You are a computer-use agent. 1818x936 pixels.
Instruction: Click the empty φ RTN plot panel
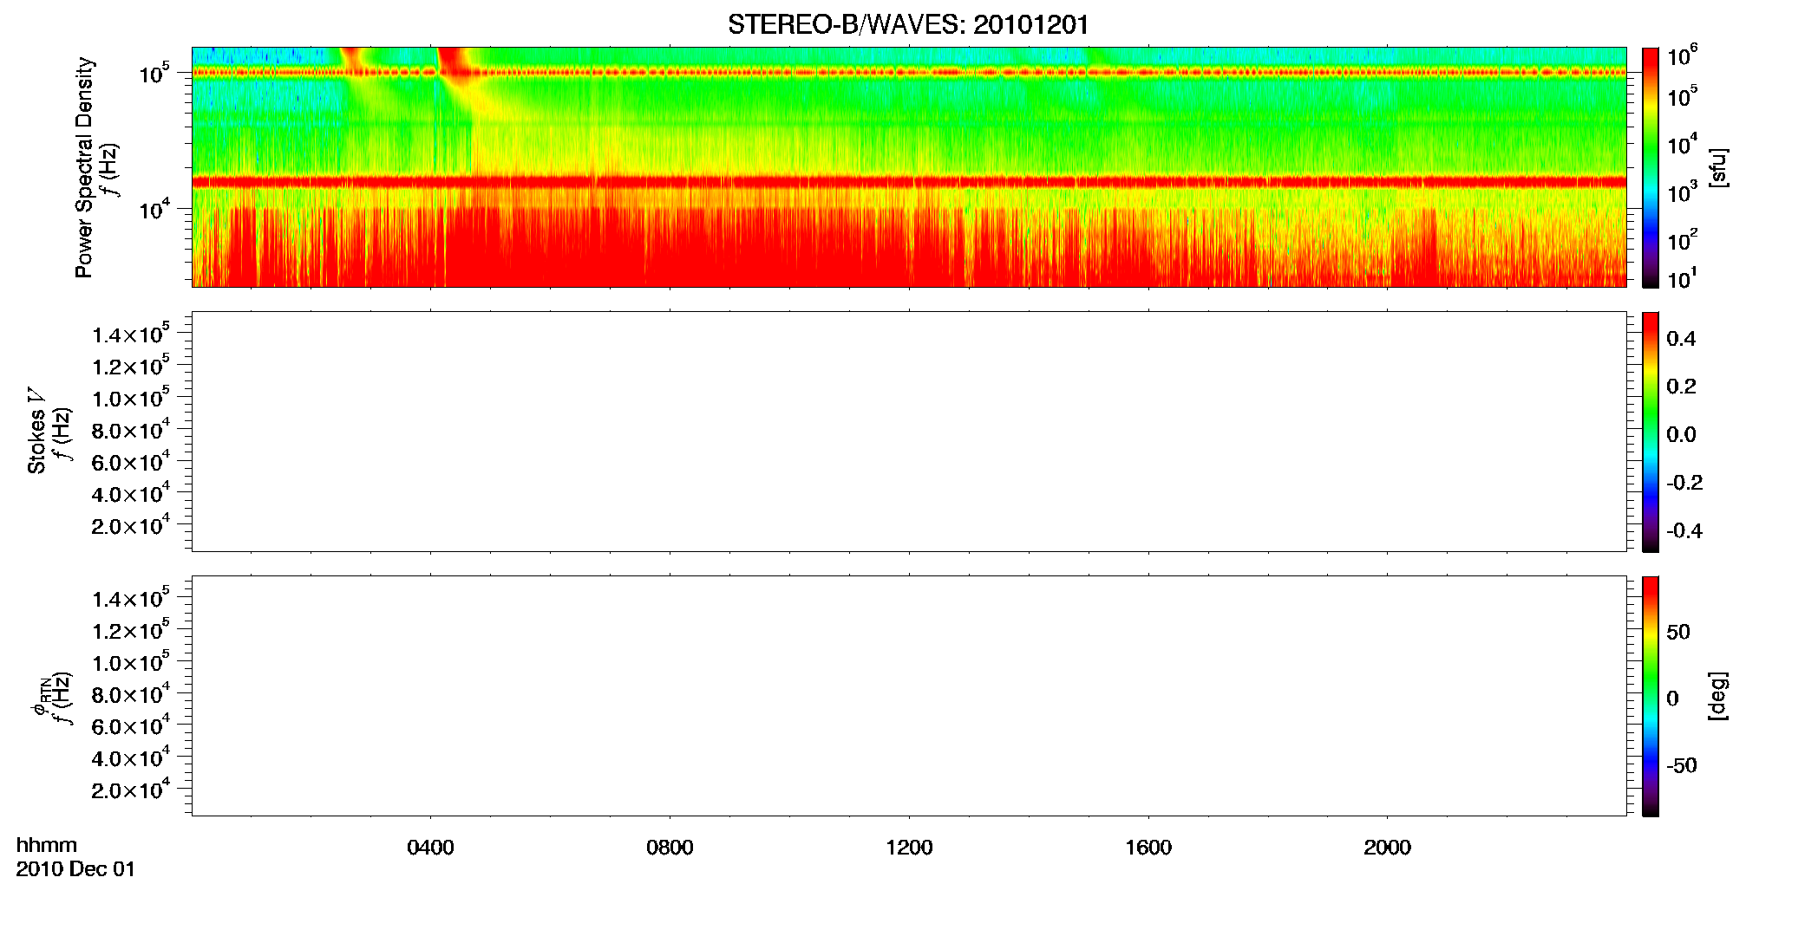[909, 696]
